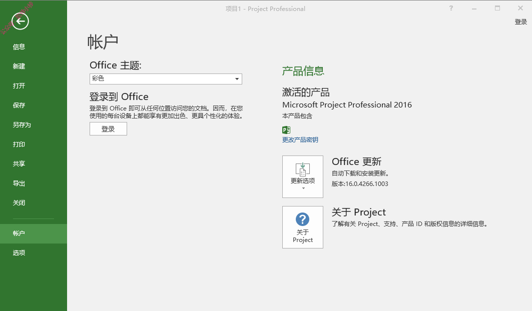The width and height of the screenshot is (532, 311).
Task: Minimize the Project Professional window
Action: [x=474, y=8]
